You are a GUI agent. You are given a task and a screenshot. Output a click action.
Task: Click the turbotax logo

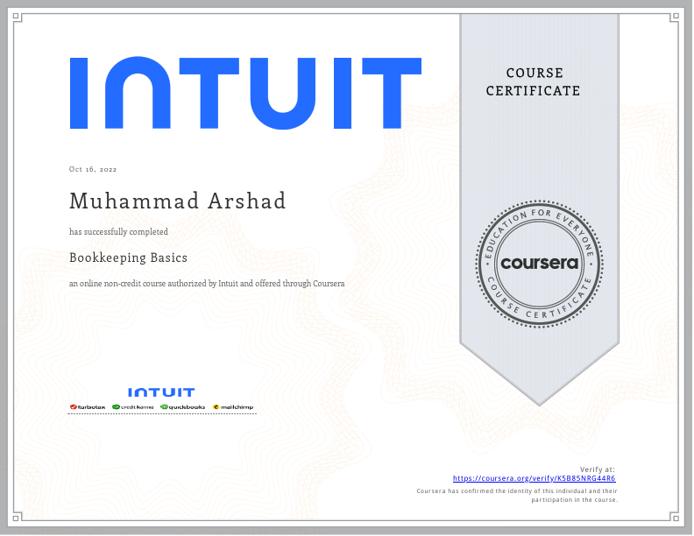88,407
